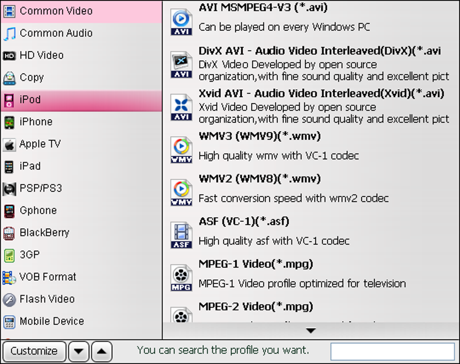Viewport: 460px width, 364px height.
Task: Choose the iPhone category
Action: pos(81,122)
